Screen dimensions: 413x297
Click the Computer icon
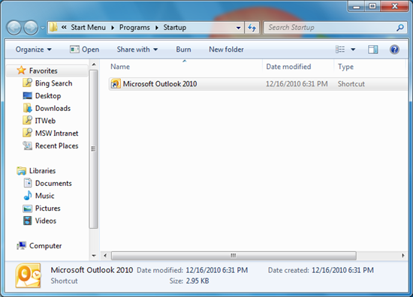click(x=21, y=246)
